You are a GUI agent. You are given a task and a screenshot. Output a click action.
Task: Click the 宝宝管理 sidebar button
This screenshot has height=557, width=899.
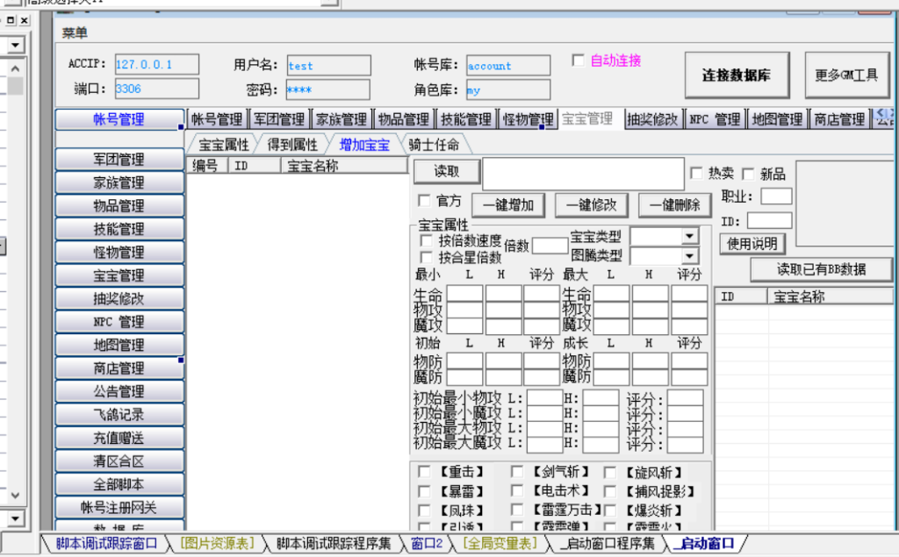tap(119, 275)
